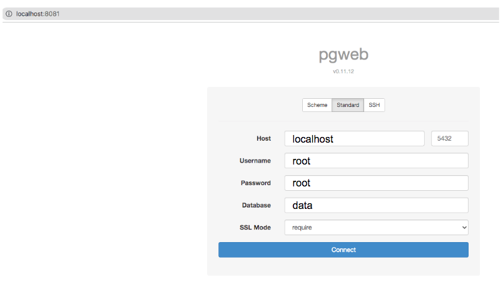Click the Host label
The image size is (503, 284).
click(263, 138)
